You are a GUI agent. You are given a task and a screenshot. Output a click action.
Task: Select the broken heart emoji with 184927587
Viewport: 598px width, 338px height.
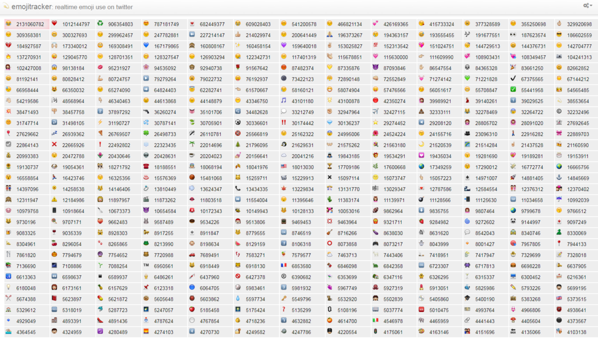tap(8, 46)
